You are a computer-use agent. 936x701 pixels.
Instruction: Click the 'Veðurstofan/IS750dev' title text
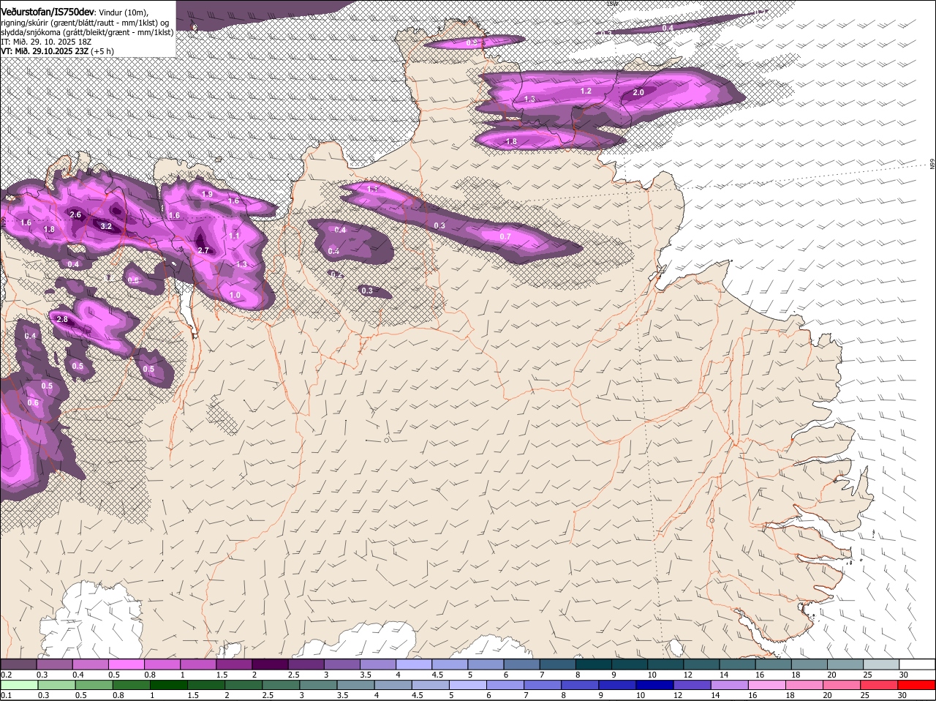coord(48,12)
